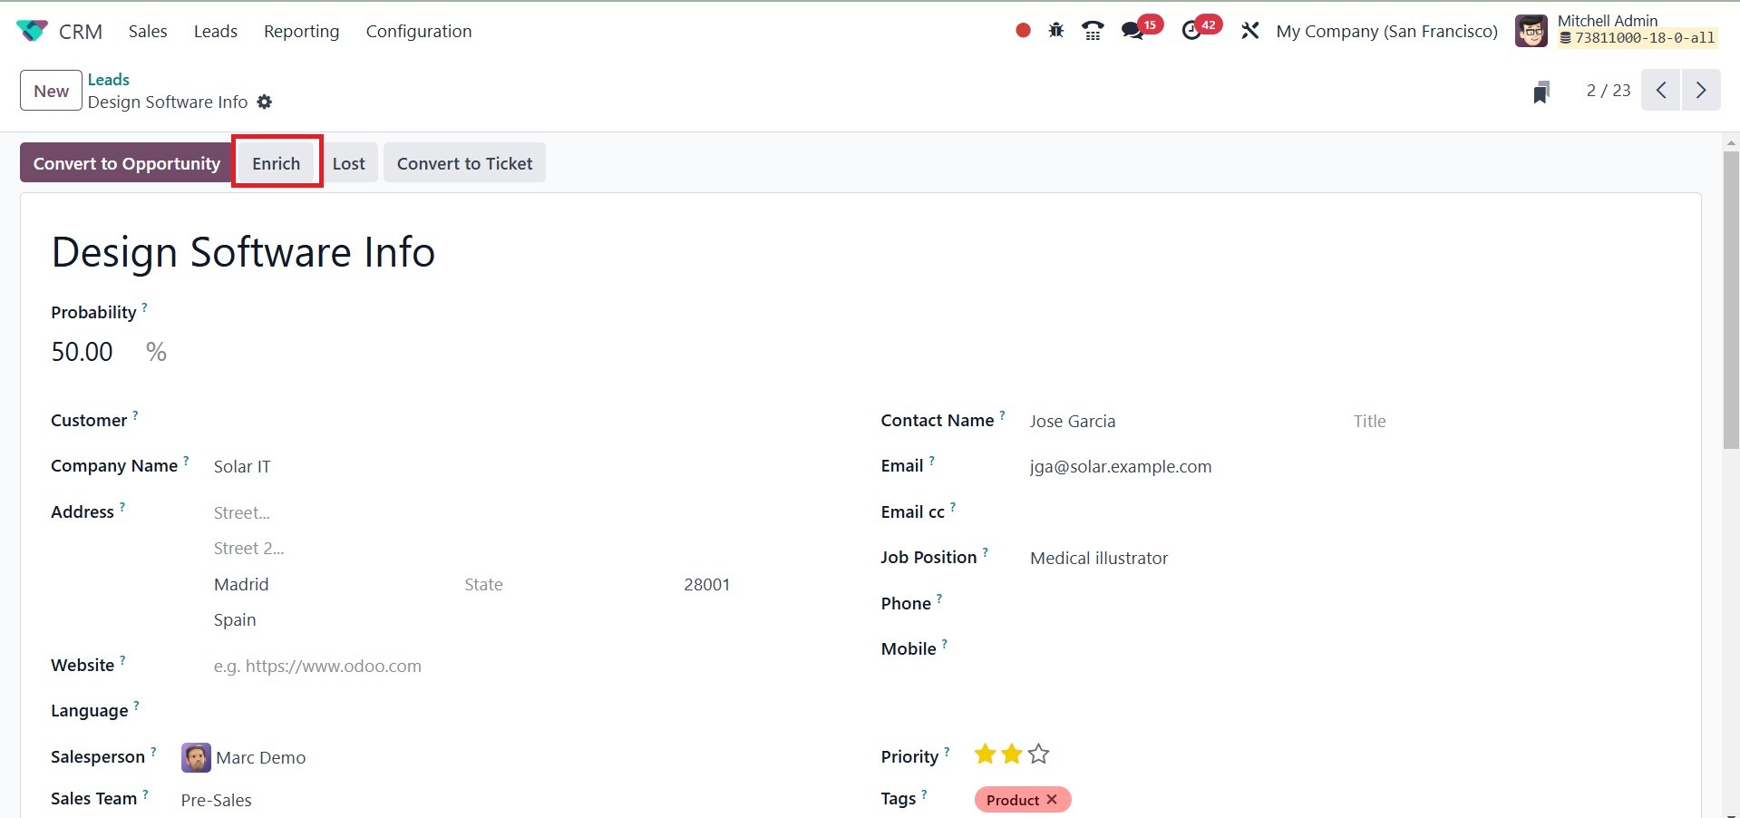1740x818 pixels.
Task: Click the bookmark icon near the pager
Action: [1541, 92]
